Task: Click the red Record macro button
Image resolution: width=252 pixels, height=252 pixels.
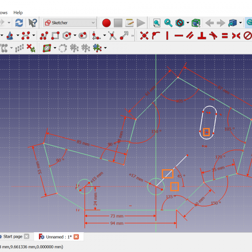Action: 106,23
